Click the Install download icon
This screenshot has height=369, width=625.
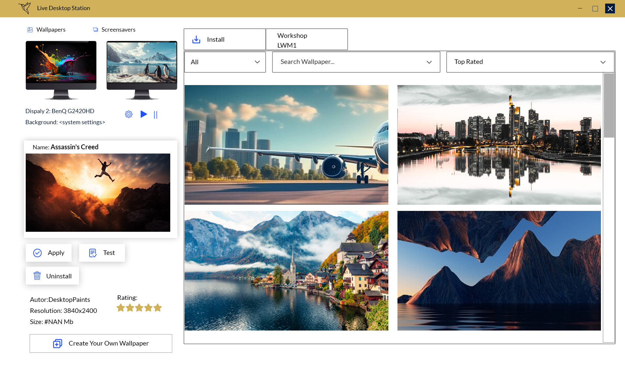click(x=196, y=39)
